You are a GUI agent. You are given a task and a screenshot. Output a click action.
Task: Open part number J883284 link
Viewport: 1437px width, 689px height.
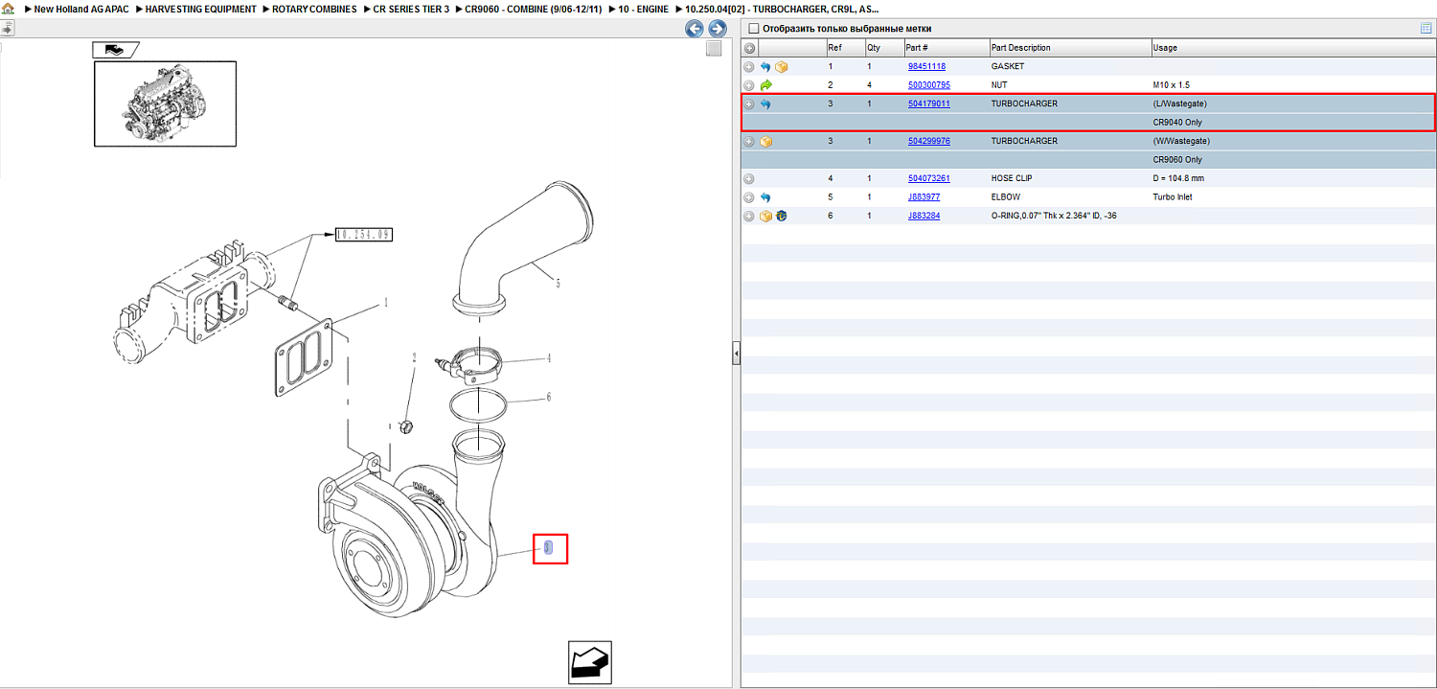(924, 216)
